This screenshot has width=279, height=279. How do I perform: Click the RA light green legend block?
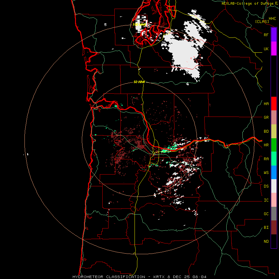pyautogui.click(x=274, y=159)
